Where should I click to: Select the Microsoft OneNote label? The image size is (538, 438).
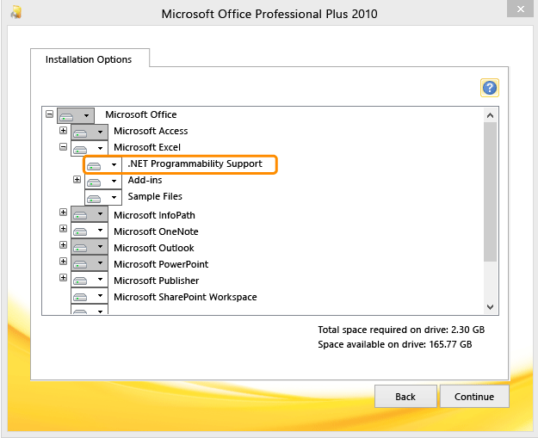[x=156, y=231]
